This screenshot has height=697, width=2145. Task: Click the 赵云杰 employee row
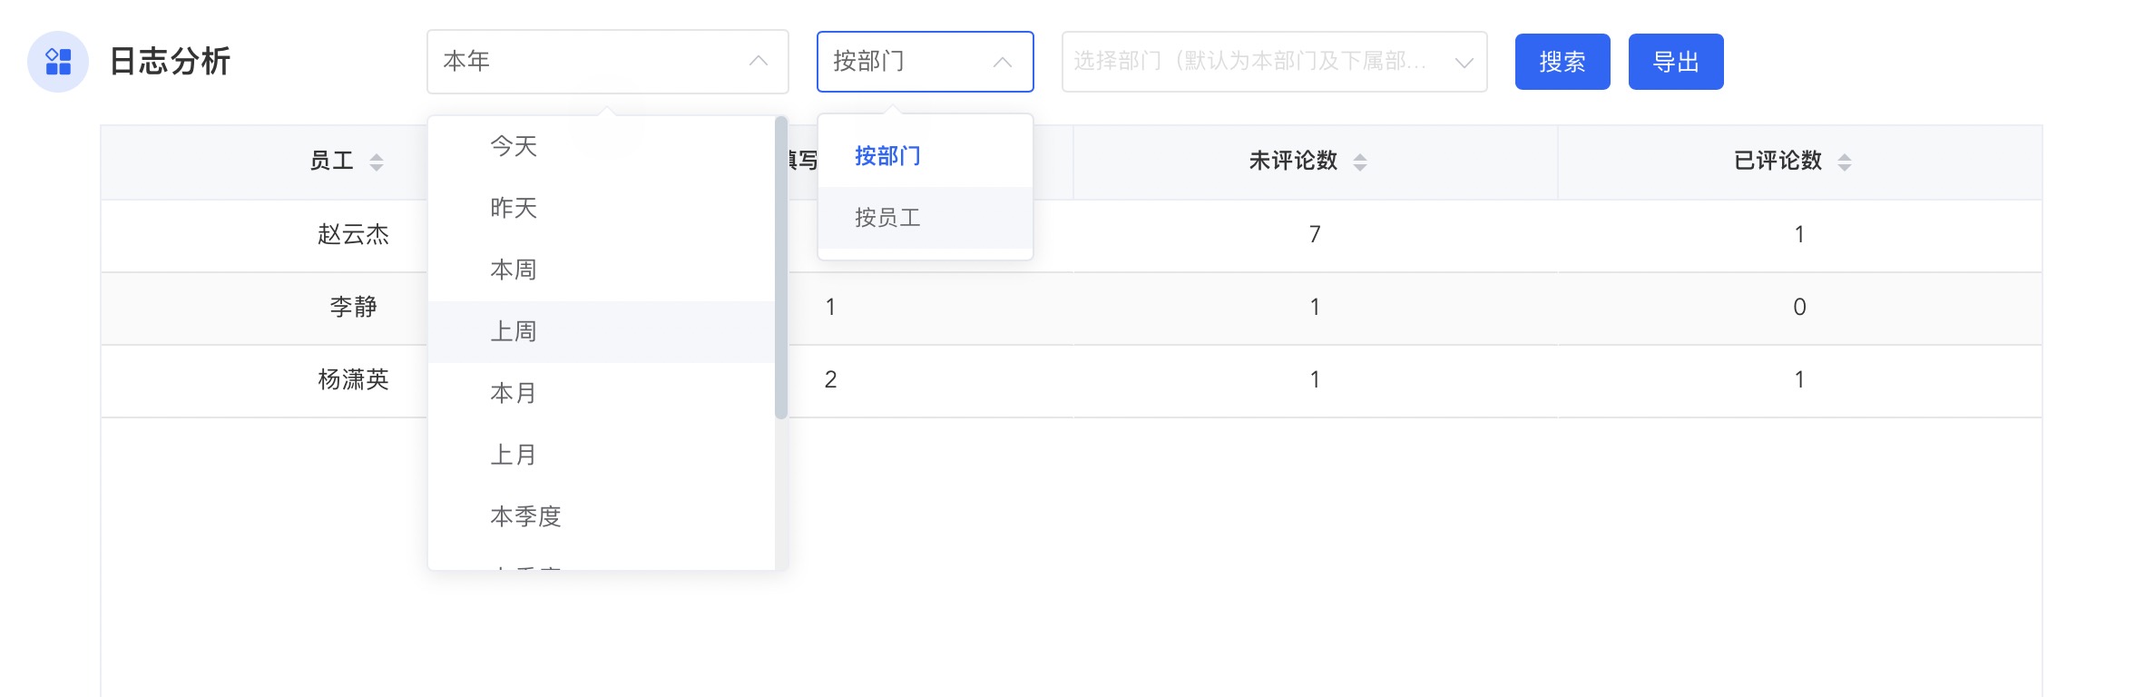[353, 235]
